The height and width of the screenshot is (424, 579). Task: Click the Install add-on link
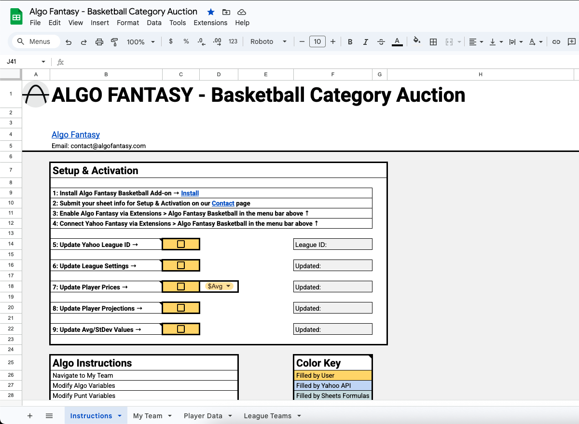pos(190,193)
